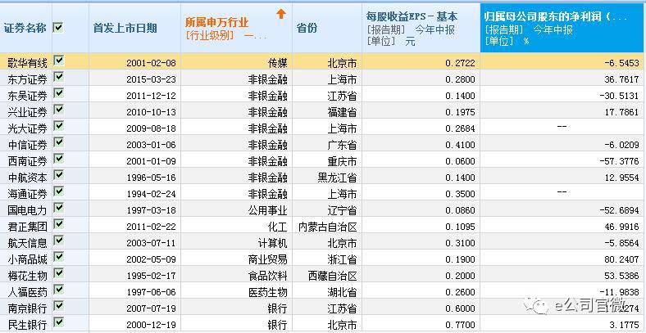The width and height of the screenshot is (646, 333).
Task: Select the 中航资本 security name cell
Action: coord(26,178)
